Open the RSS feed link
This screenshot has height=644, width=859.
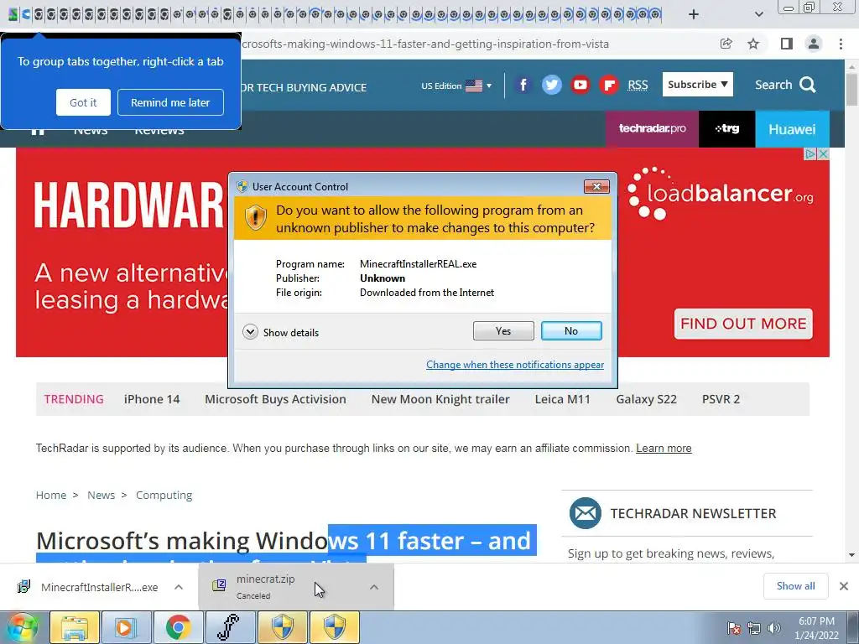pyautogui.click(x=638, y=85)
